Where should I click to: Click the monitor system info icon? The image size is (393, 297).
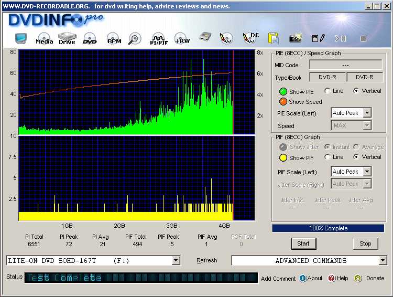coord(20,38)
